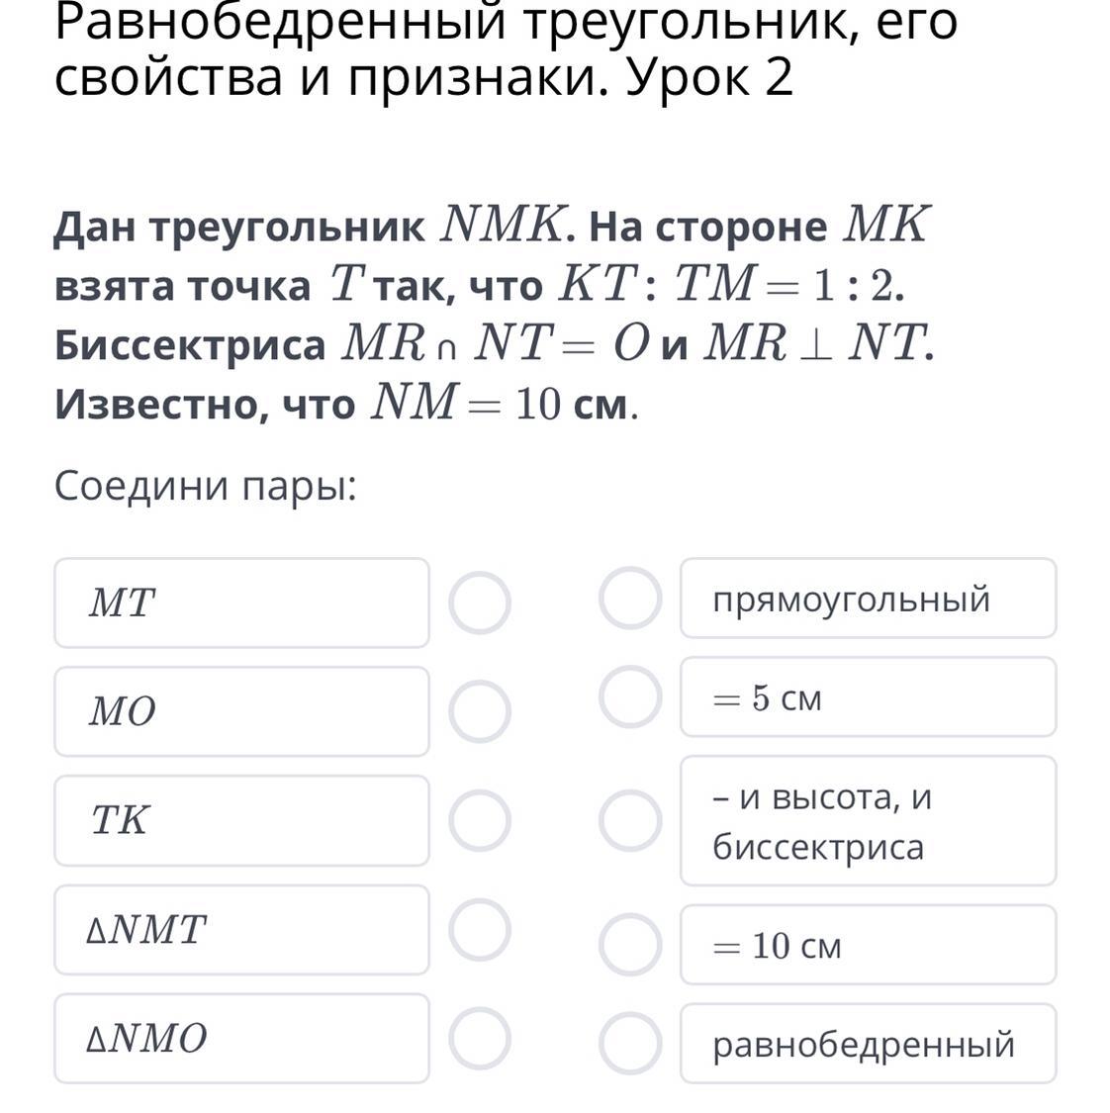Image resolution: width=1110 pixels, height=1113 pixels.
Task: Click the MT answer card
Action: pos(241,603)
